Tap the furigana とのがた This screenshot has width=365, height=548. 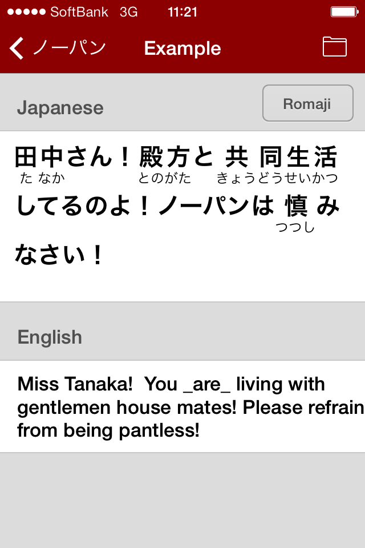[164, 178]
